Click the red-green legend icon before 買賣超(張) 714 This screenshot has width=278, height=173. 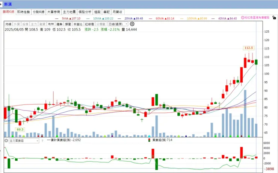149,140
